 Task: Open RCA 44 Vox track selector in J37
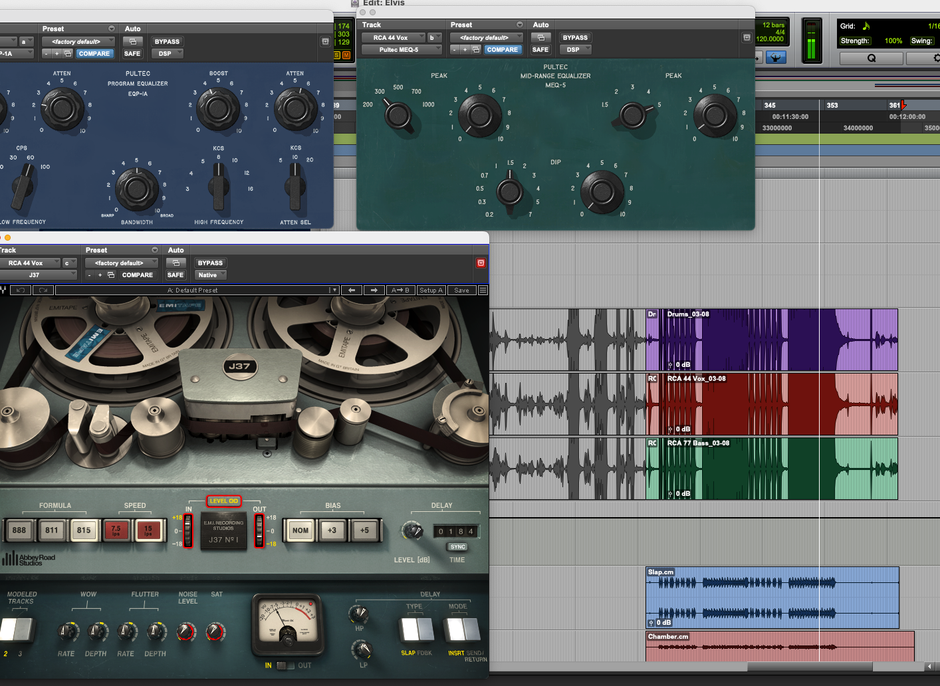point(29,263)
